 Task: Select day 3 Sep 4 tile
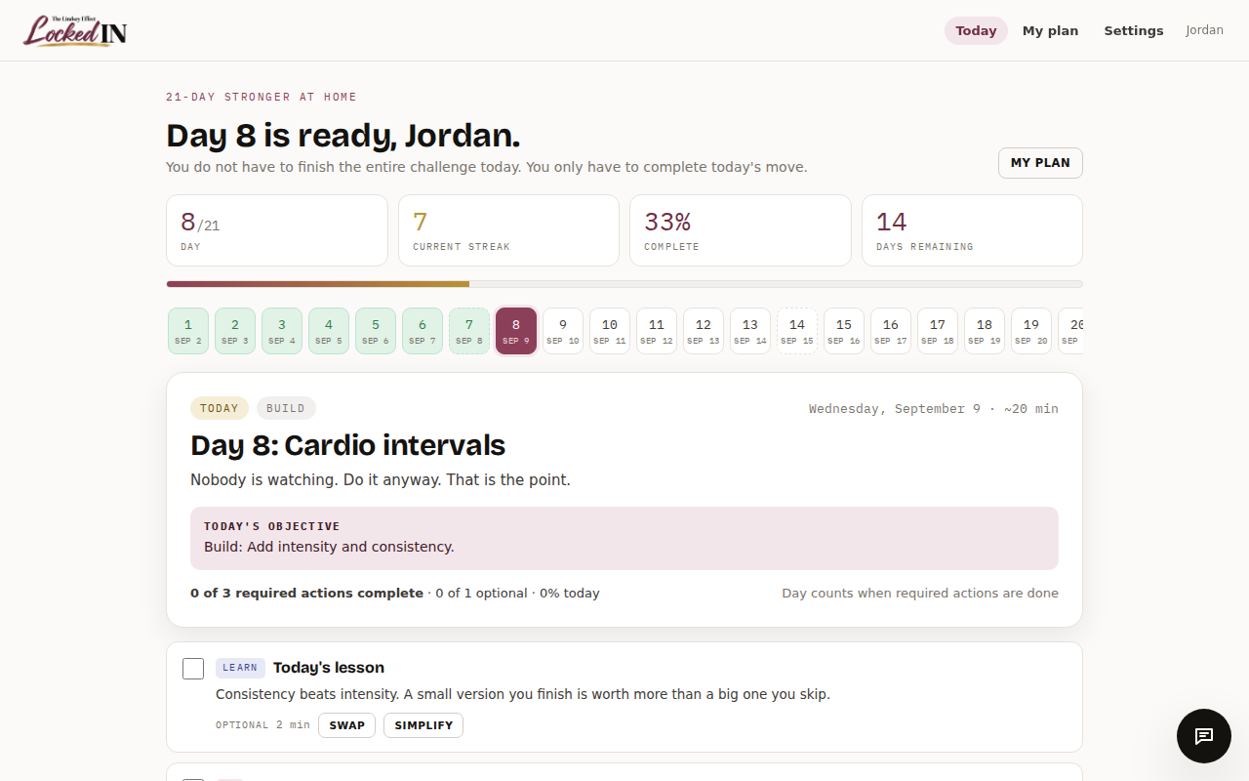tap(282, 331)
